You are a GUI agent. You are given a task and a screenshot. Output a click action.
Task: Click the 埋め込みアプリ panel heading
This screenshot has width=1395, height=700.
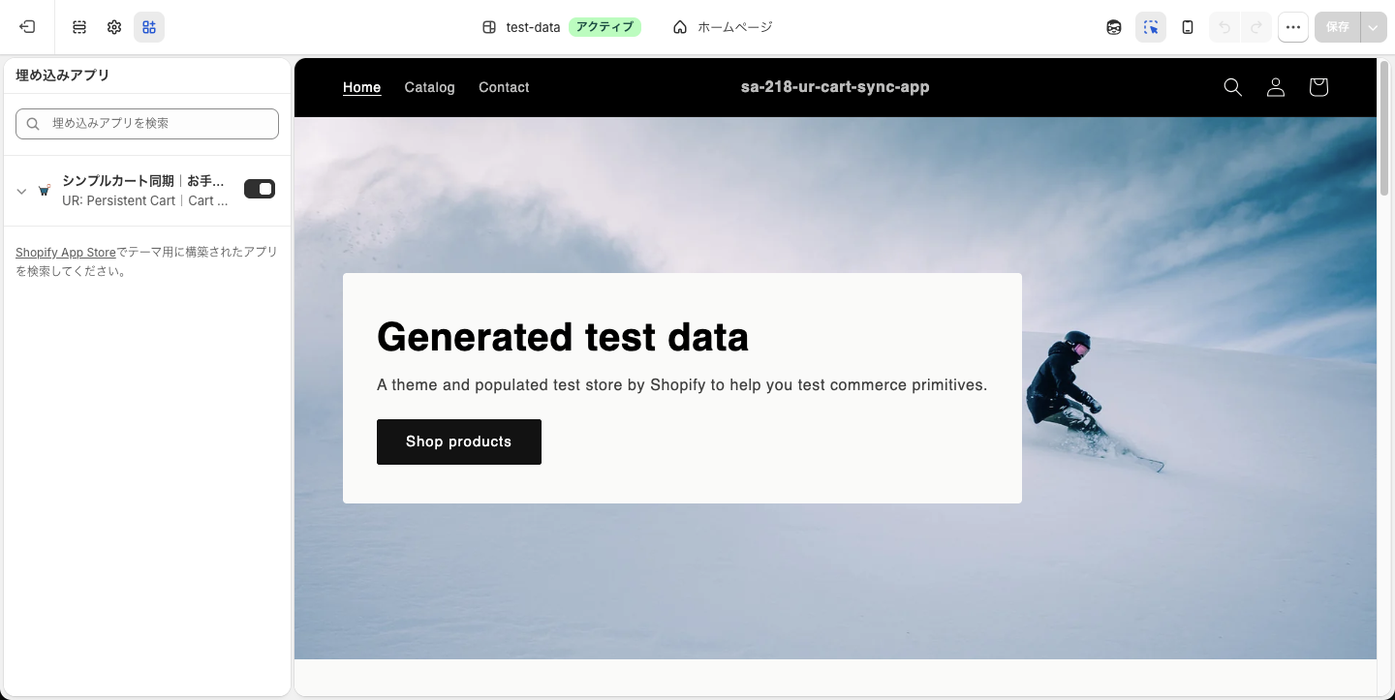63,76
